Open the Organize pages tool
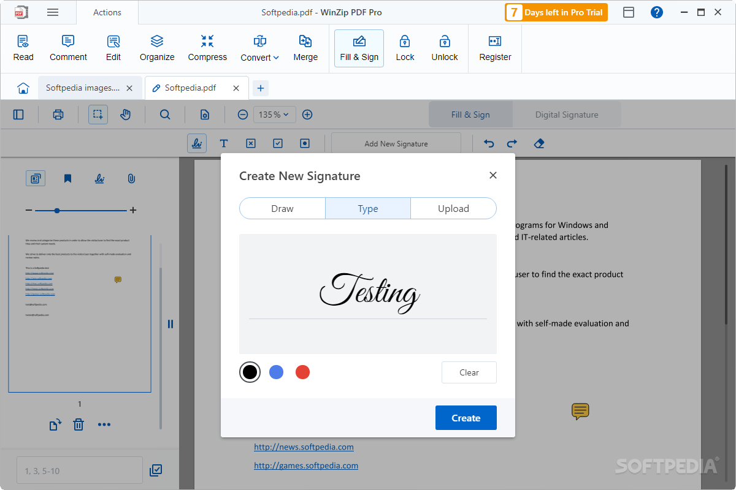This screenshot has height=490, width=736. (x=157, y=48)
